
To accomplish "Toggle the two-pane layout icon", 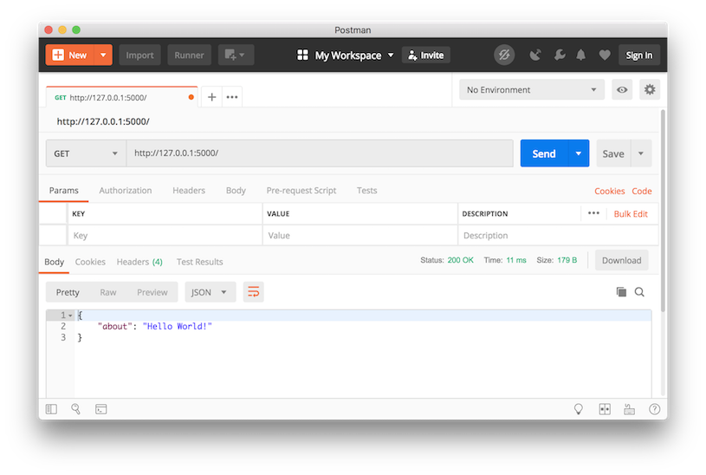I will [x=605, y=409].
